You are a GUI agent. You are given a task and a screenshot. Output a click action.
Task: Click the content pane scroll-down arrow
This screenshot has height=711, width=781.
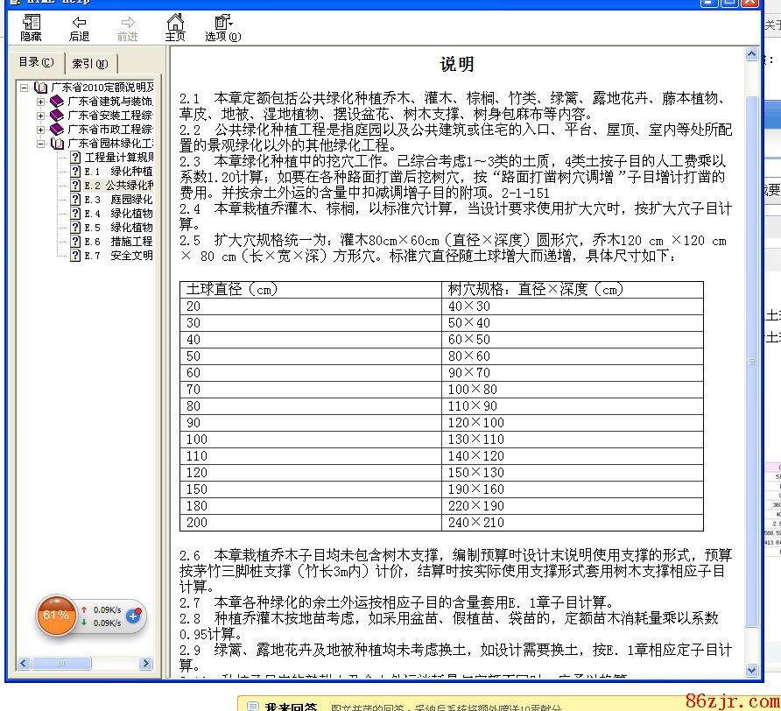(x=751, y=670)
